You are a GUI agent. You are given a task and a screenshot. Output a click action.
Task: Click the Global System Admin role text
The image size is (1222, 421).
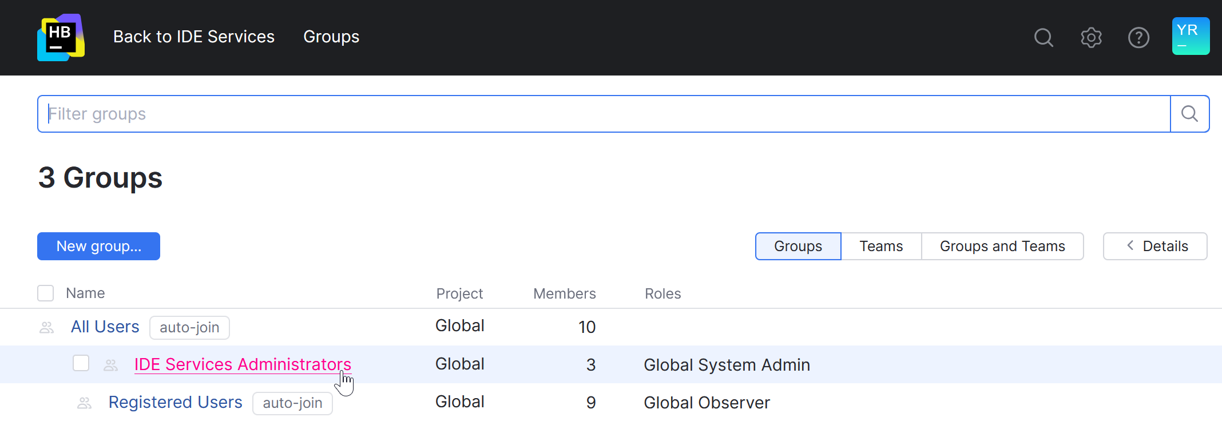coord(727,365)
